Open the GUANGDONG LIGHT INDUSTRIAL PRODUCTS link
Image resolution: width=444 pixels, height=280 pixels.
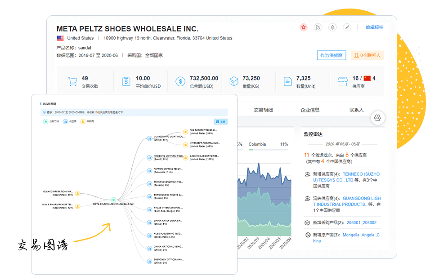coord(347,201)
